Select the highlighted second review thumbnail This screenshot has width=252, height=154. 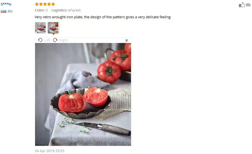(x=53, y=28)
